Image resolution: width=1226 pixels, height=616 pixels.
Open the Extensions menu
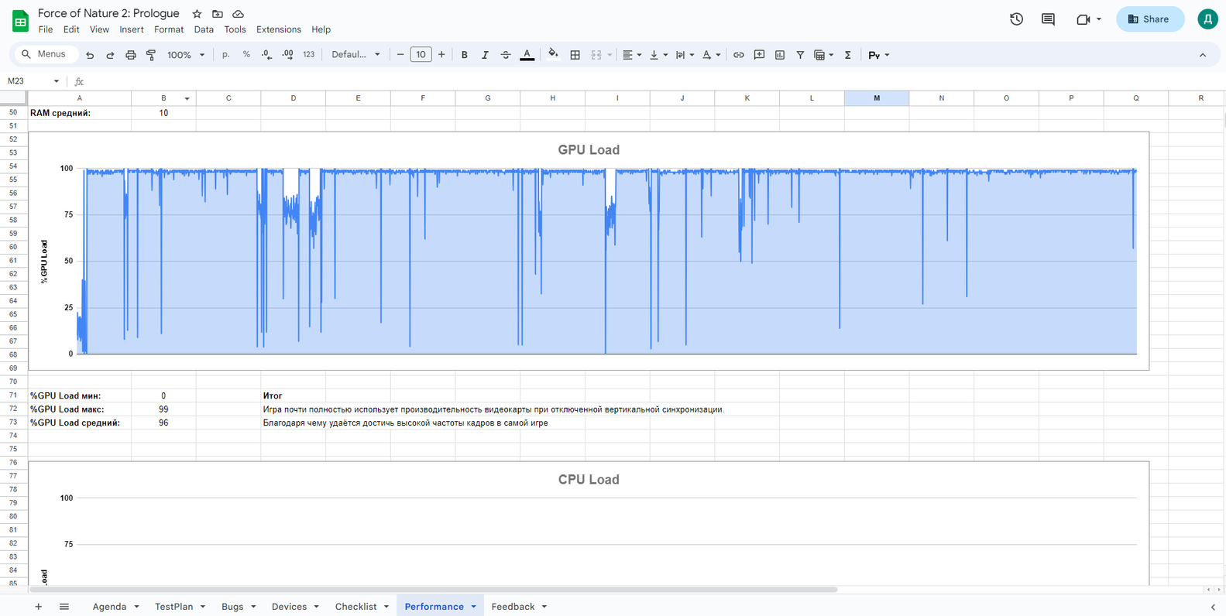[278, 29]
